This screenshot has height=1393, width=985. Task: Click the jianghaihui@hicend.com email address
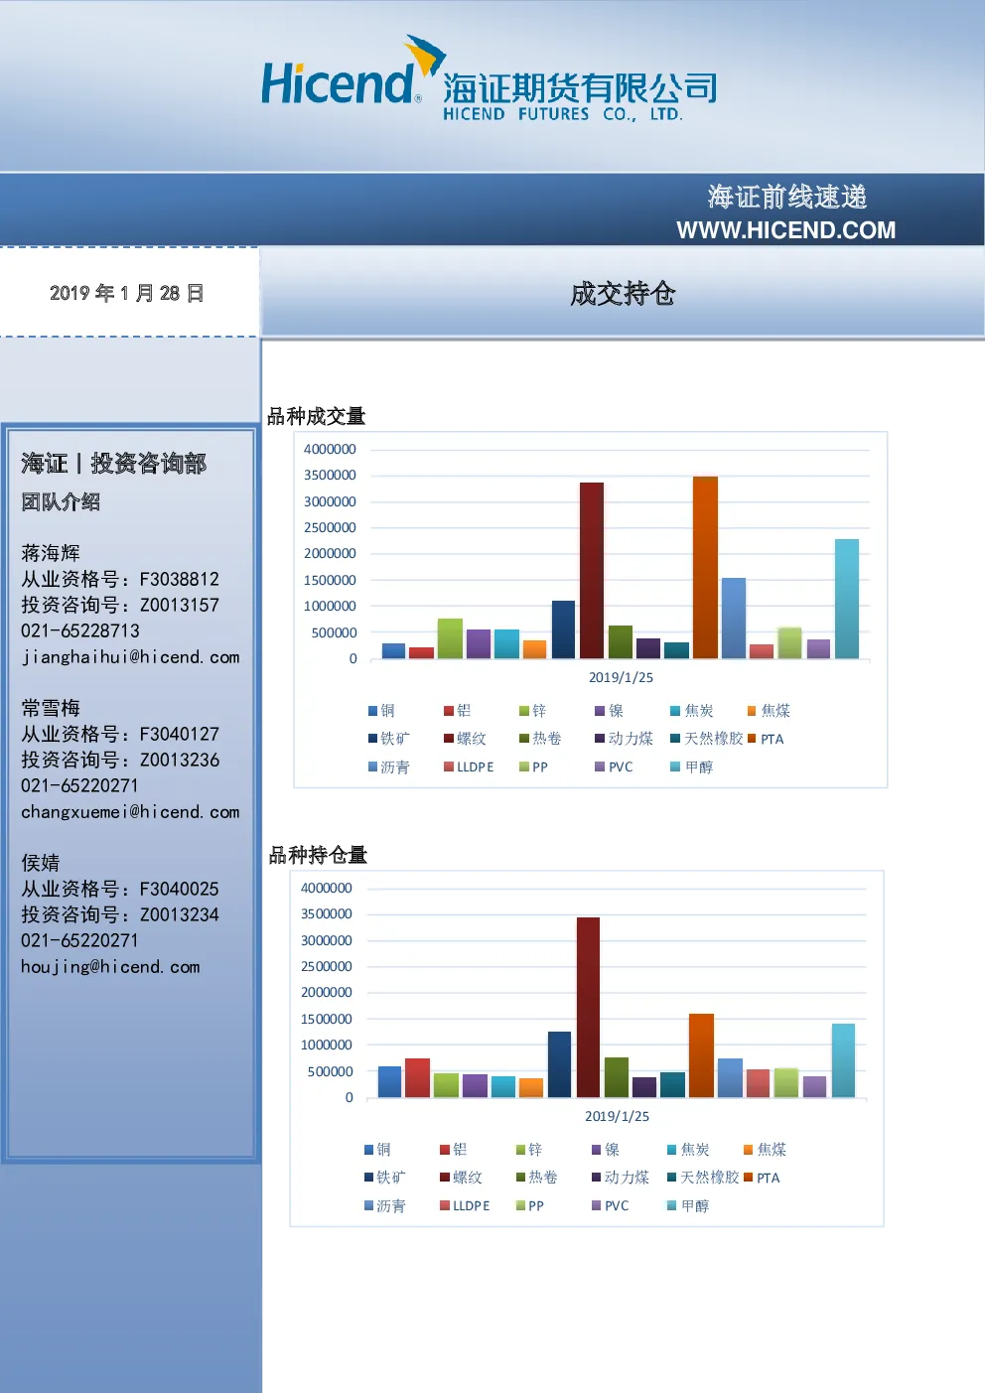130,657
